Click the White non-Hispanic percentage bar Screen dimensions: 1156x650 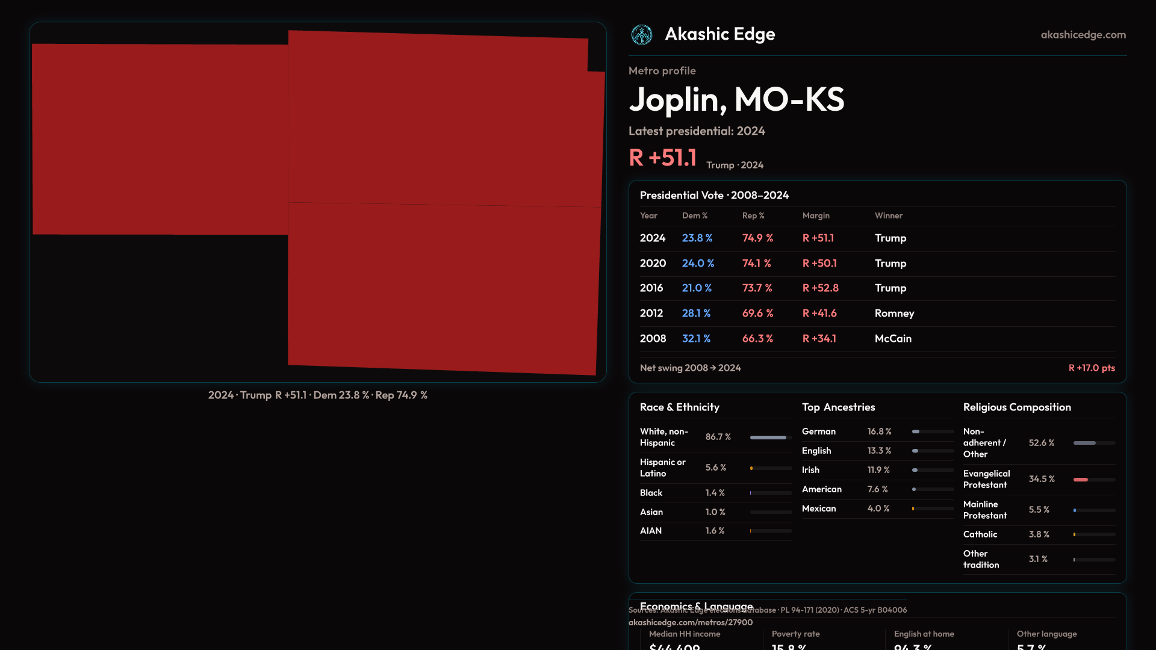(x=768, y=438)
